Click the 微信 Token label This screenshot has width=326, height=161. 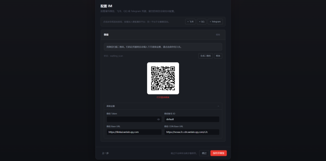(x=112, y=114)
